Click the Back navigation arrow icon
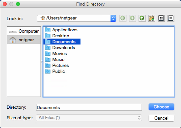 [x=123, y=18]
